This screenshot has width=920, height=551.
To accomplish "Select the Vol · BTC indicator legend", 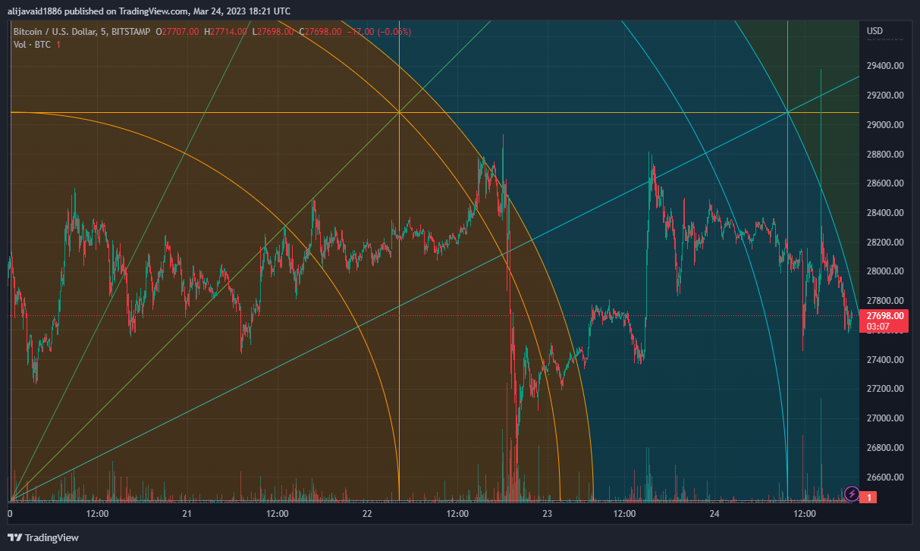I will click(x=33, y=45).
